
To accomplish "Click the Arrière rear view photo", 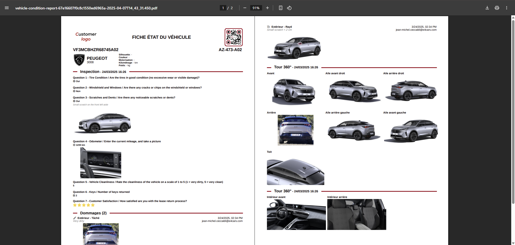I will pos(295,130).
